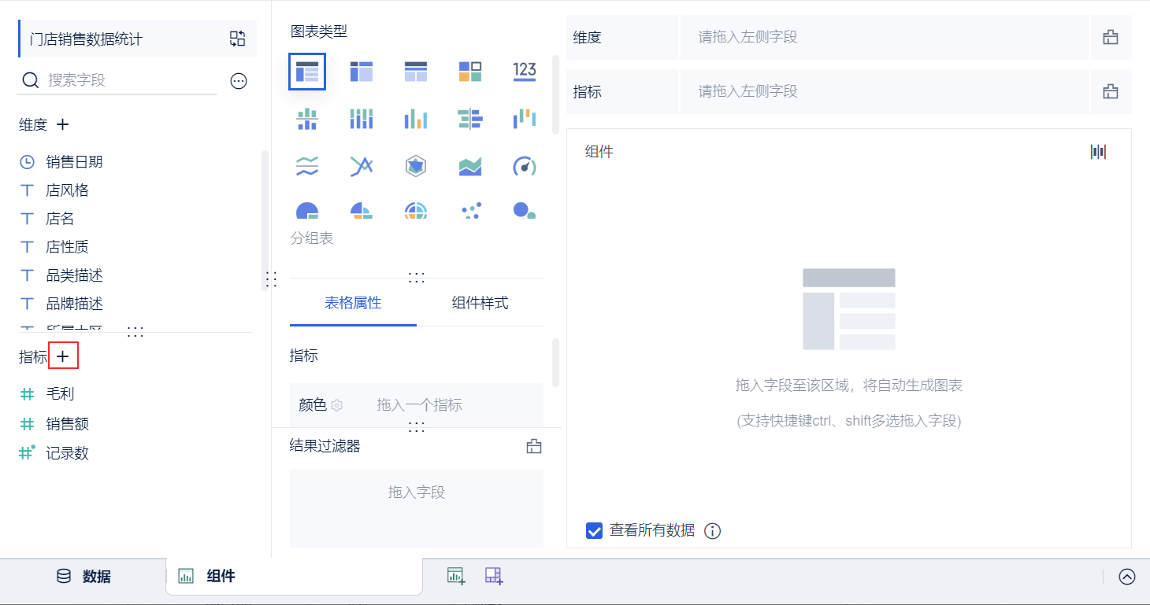Click the add dashboard icon in bottom bar
Screen dimensions: 1150x605
[x=494, y=576]
